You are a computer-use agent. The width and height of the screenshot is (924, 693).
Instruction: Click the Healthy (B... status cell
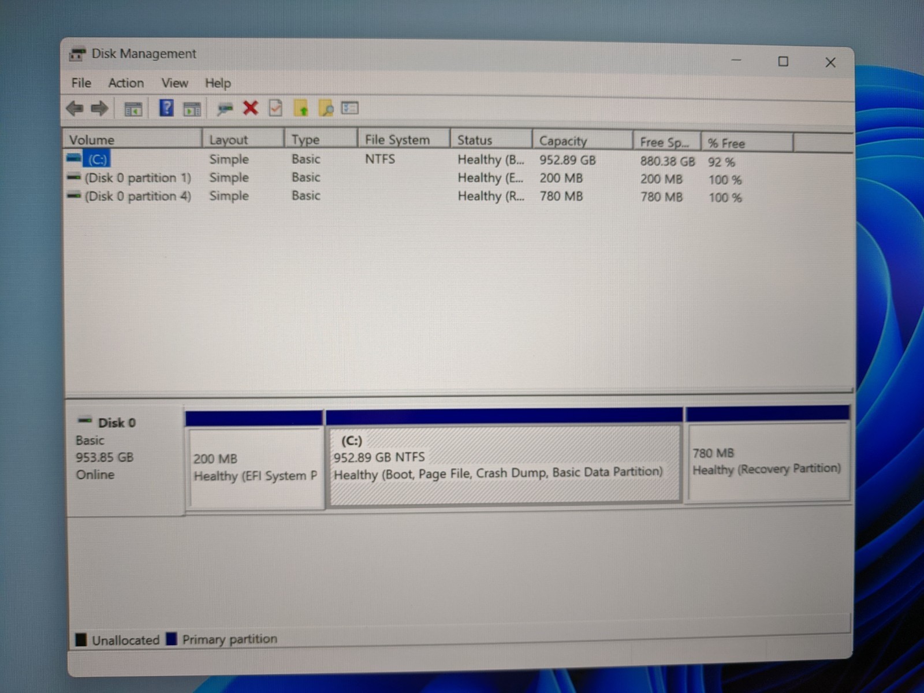[x=491, y=160]
